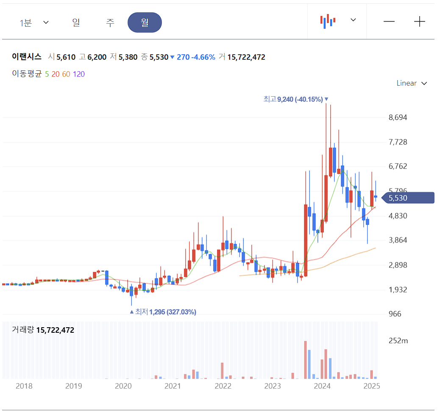Select the 최저 1,295 low marker arrow
This screenshot has height=412, width=440.
click(131, 312)
